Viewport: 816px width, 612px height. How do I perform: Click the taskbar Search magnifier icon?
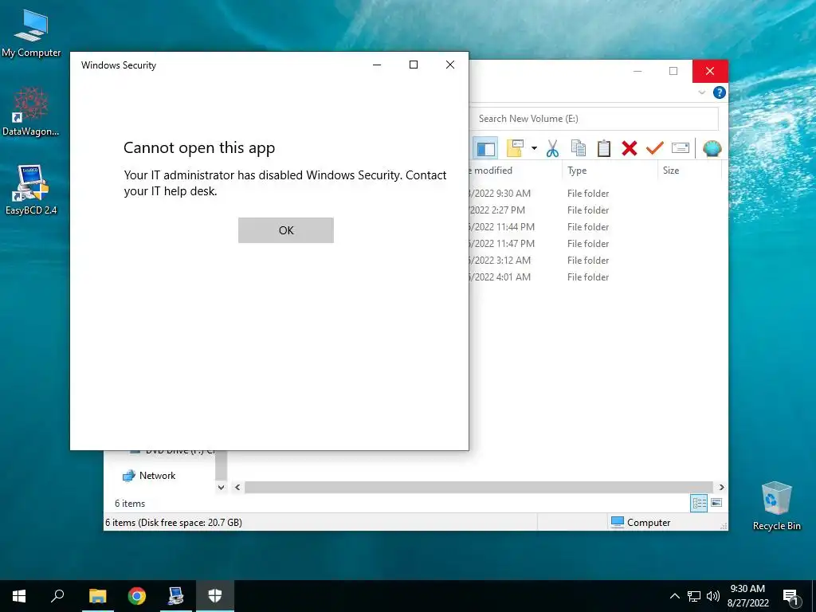[57, 596]
